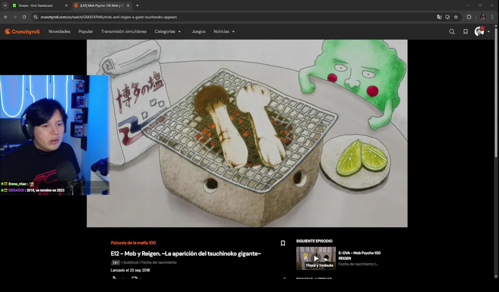499x292 pixels.
Task: Open the Chrome three-dot menu
Action: (492, 17)
